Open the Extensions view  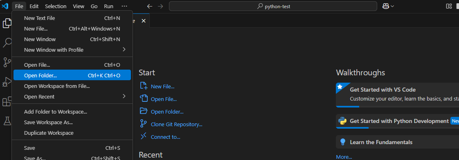[7, 101]
